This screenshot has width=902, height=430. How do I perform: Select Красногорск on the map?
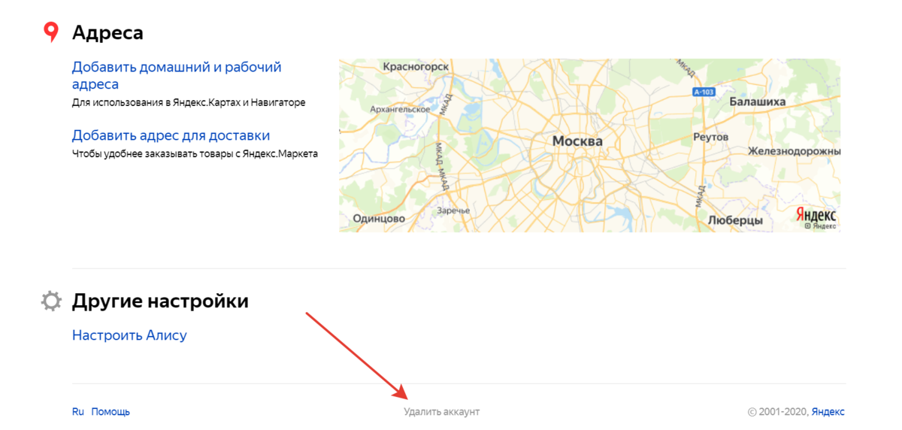coord(416,67)
